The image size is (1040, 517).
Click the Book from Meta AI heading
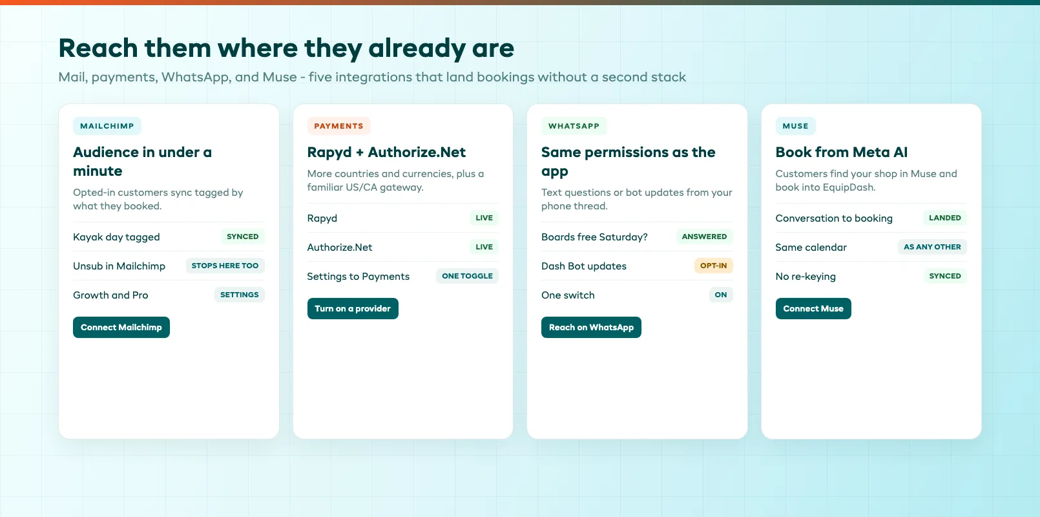point(842,153)
